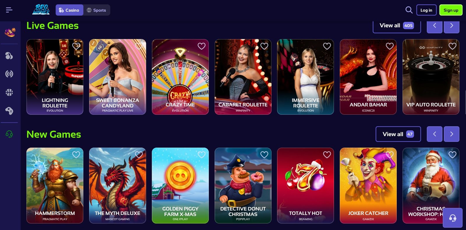
Task: Go to next Live Games arrow
Action: pos(451,26)
